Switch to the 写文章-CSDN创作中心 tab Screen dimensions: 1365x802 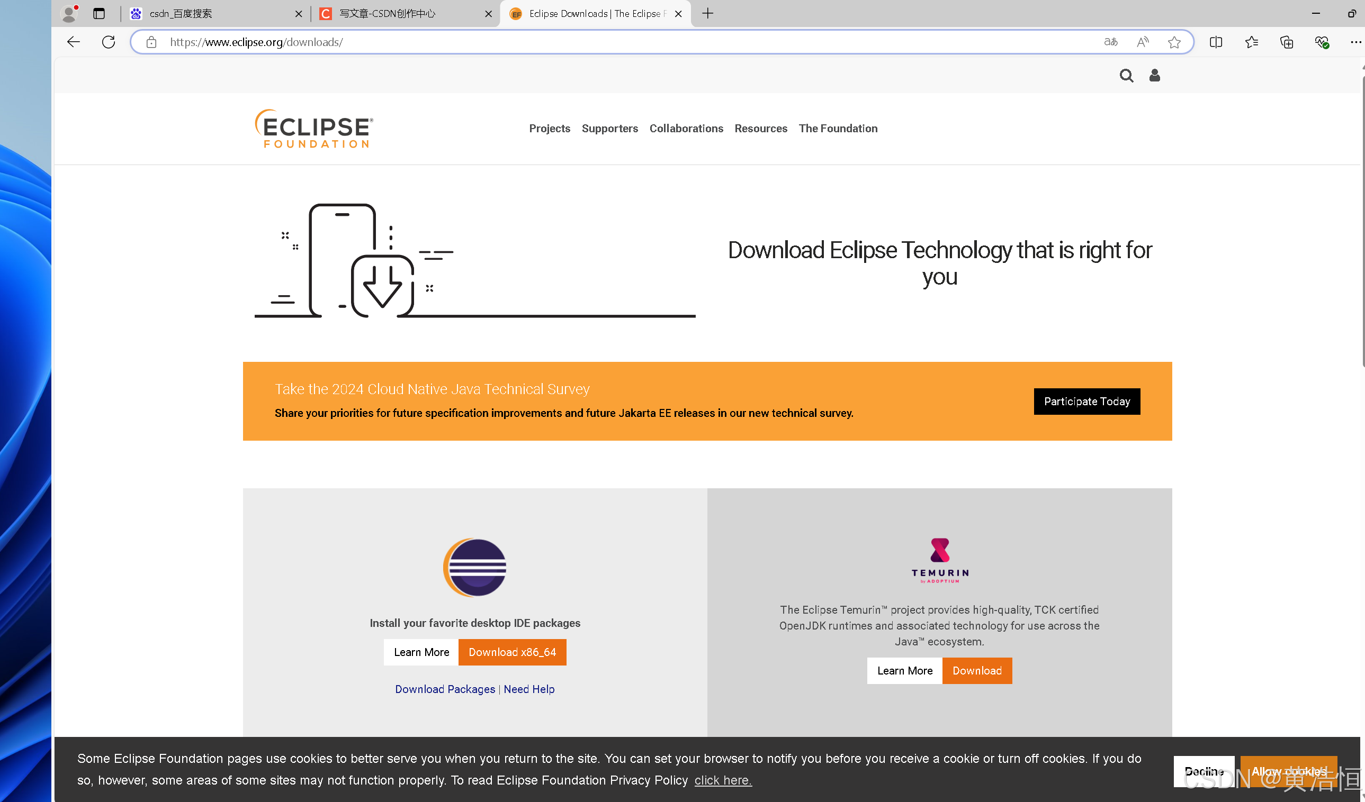coord(405,14)
